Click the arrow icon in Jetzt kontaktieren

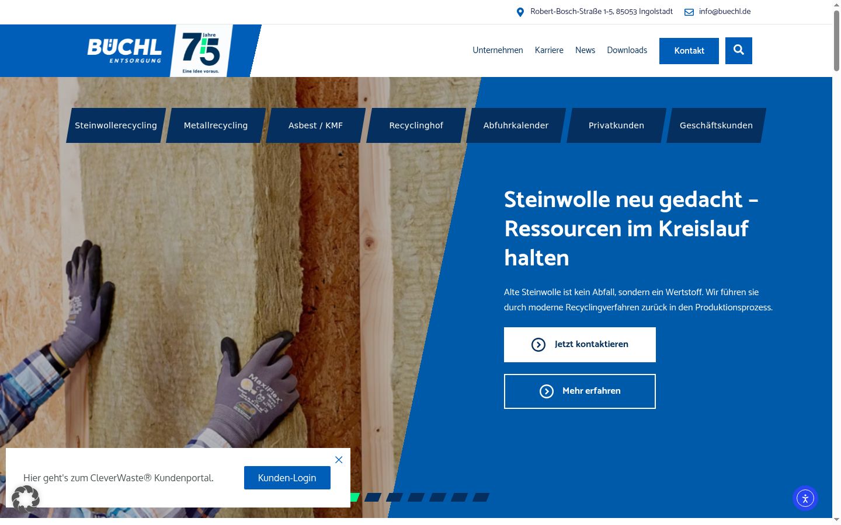click(538, 345)
